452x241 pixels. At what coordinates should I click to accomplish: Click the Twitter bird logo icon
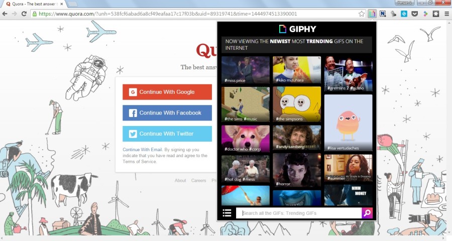click(x=133, y=134)
